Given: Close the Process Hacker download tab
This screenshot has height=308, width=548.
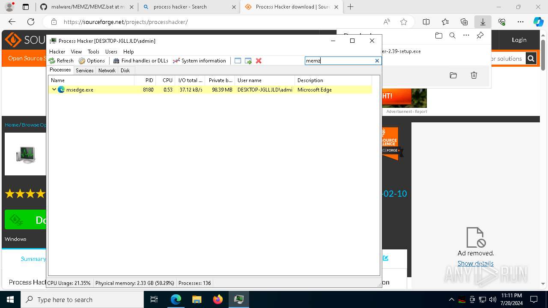Looking at the screenshot, I should 336,7.
